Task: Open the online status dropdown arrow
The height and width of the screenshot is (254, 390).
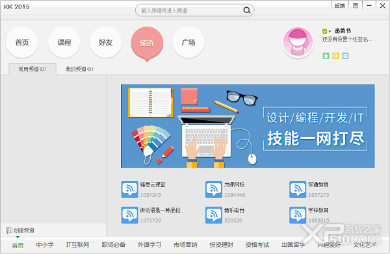Action: coord(330,31)
